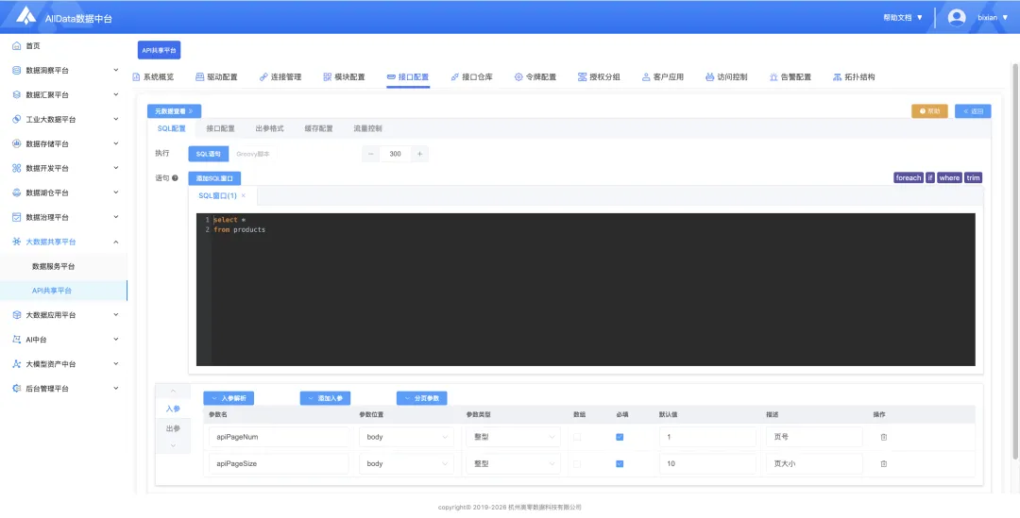Click the AllData logo icon
The image size is (1020, 518).
(x=25, y=16)
